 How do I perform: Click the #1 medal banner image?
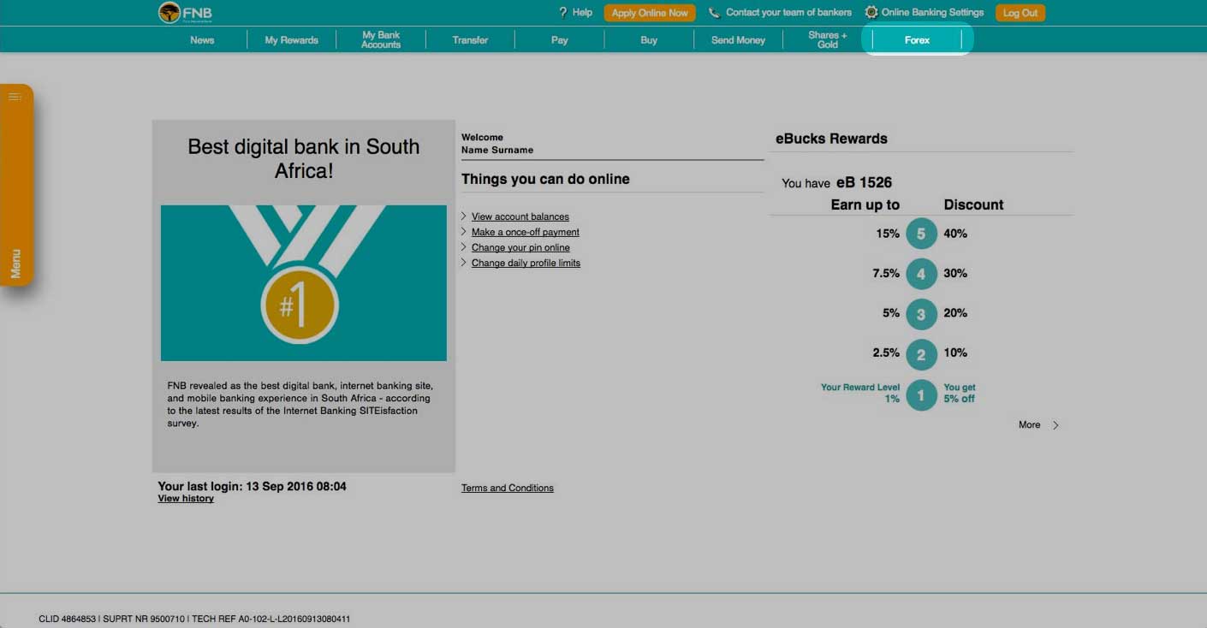[303, 283]
